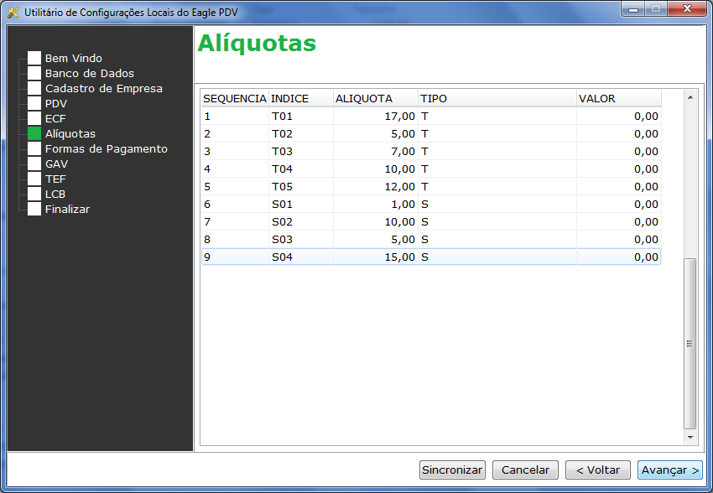
Task: Select the T04 index cell
Action: (301, 169)
